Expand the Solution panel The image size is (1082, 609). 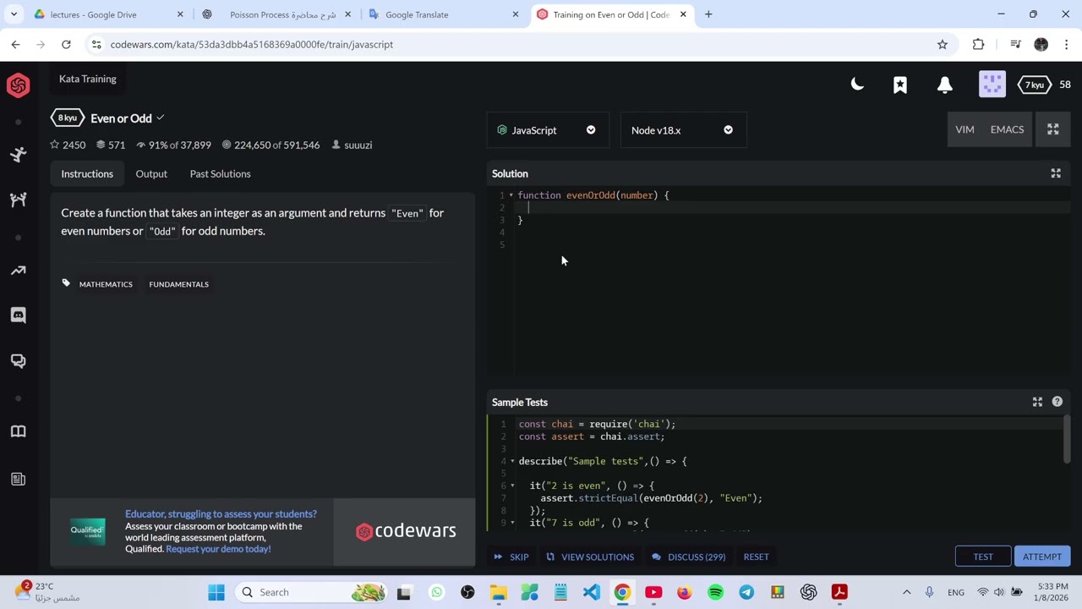[x=1056, y=173]
